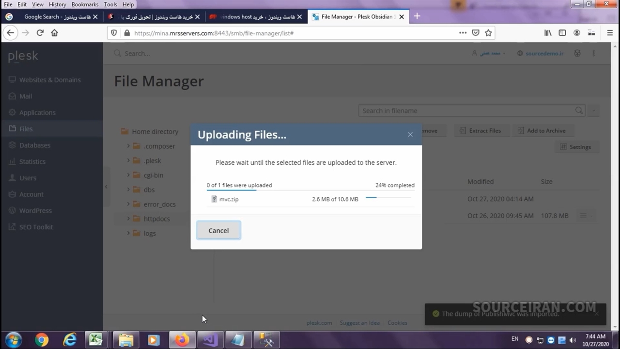Reload the page with the refresh icon
620x349 pixels.
(x=40, y=33)
